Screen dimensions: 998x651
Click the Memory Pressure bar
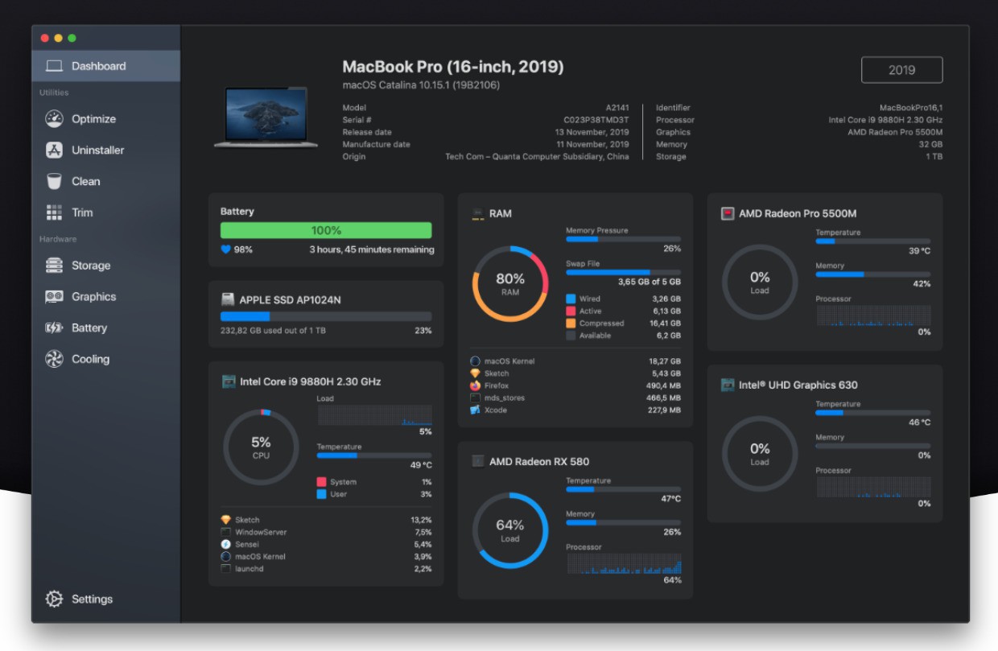[623, 239]
